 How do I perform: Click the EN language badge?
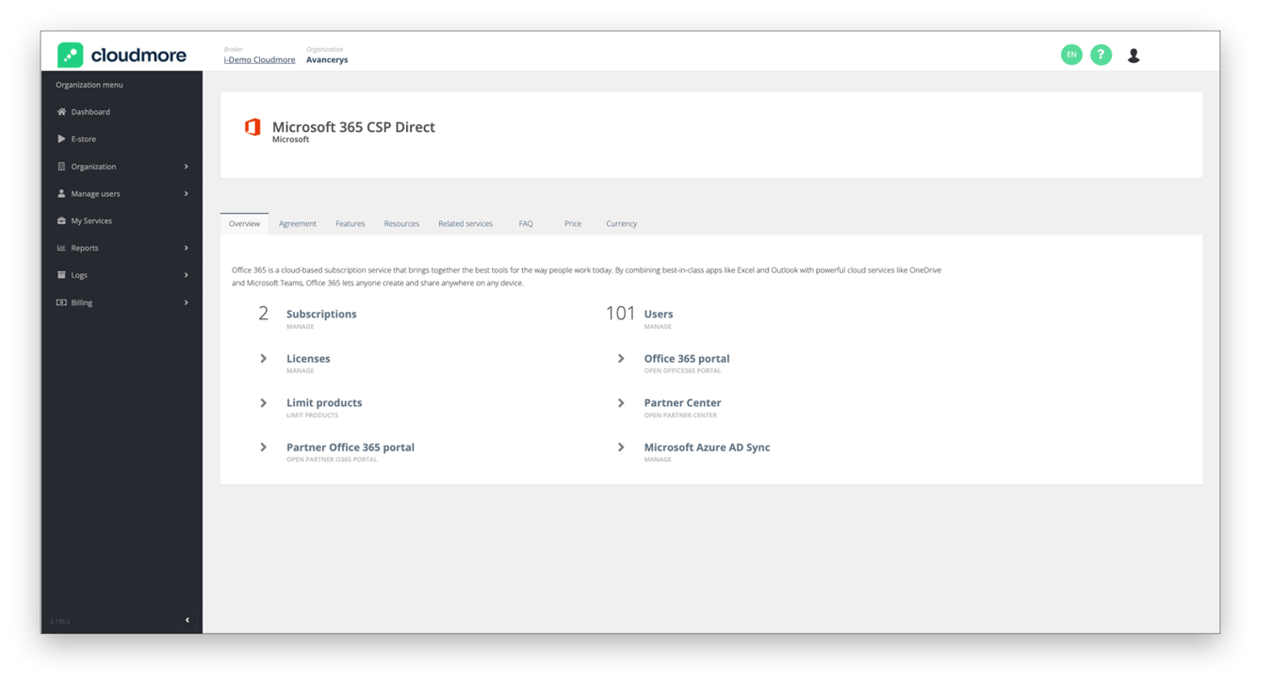coord(1071,55)
